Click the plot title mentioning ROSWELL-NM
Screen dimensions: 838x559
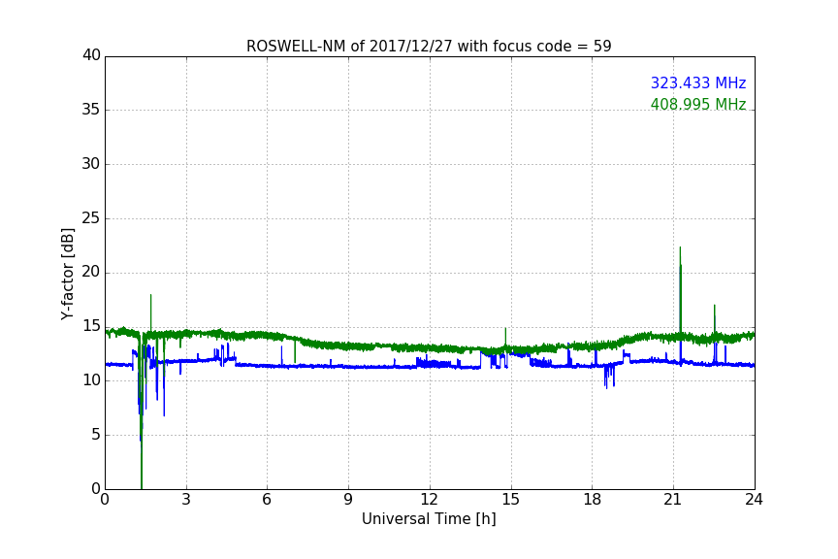click(x=429, y=46)
